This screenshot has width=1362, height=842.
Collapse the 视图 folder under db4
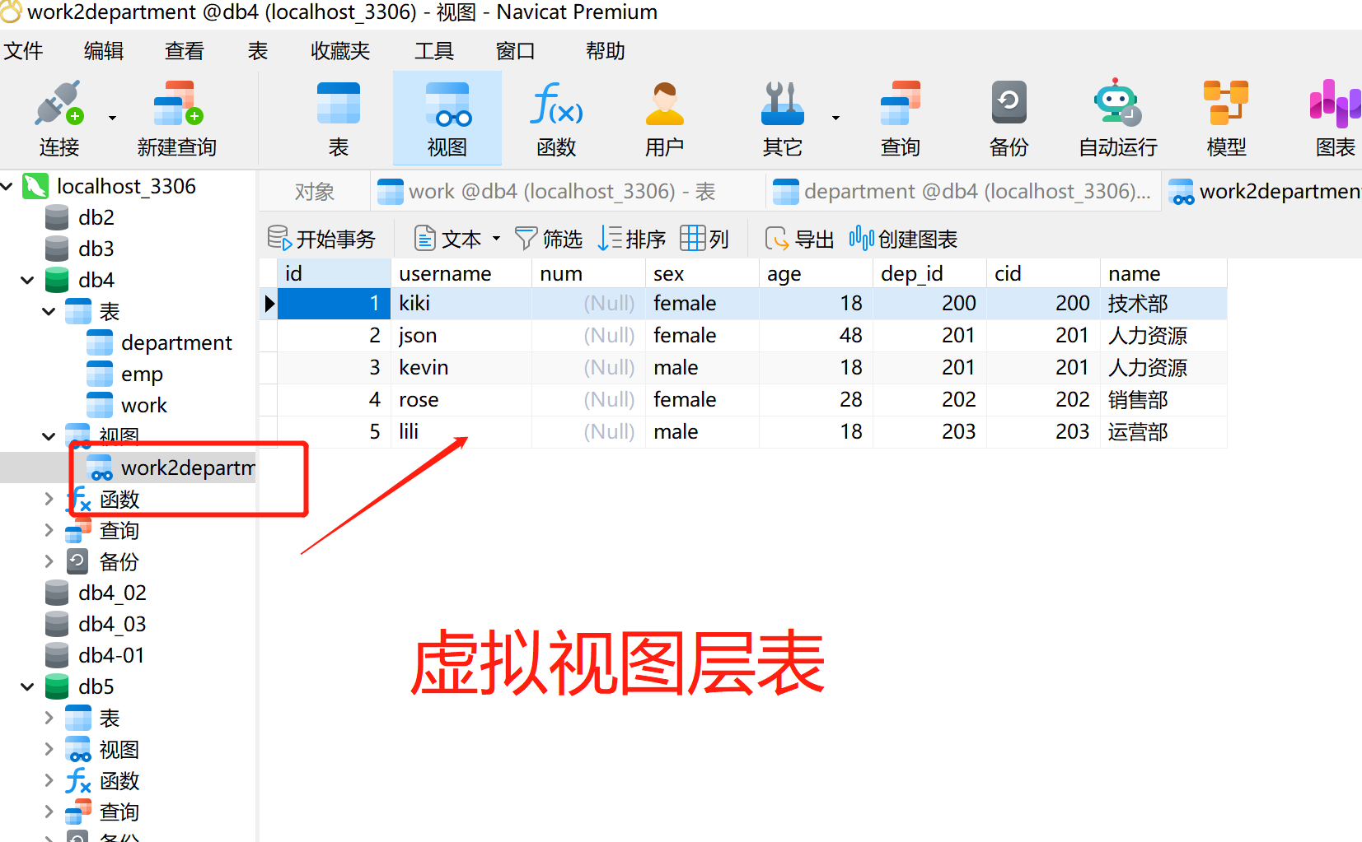49,436
